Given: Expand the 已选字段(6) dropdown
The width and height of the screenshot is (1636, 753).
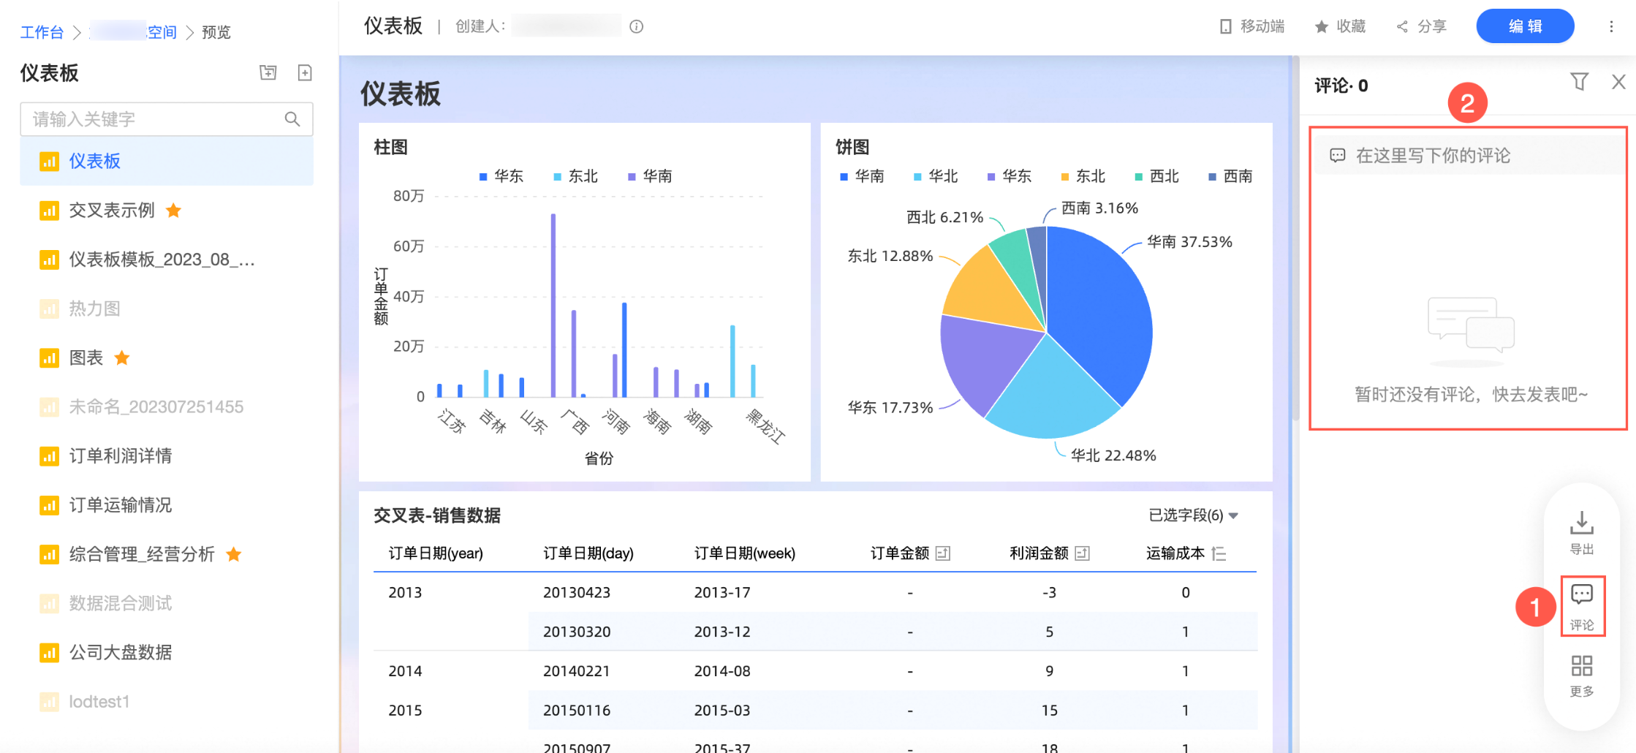Looking at the screenshot, I should (x=1193, y=515).
